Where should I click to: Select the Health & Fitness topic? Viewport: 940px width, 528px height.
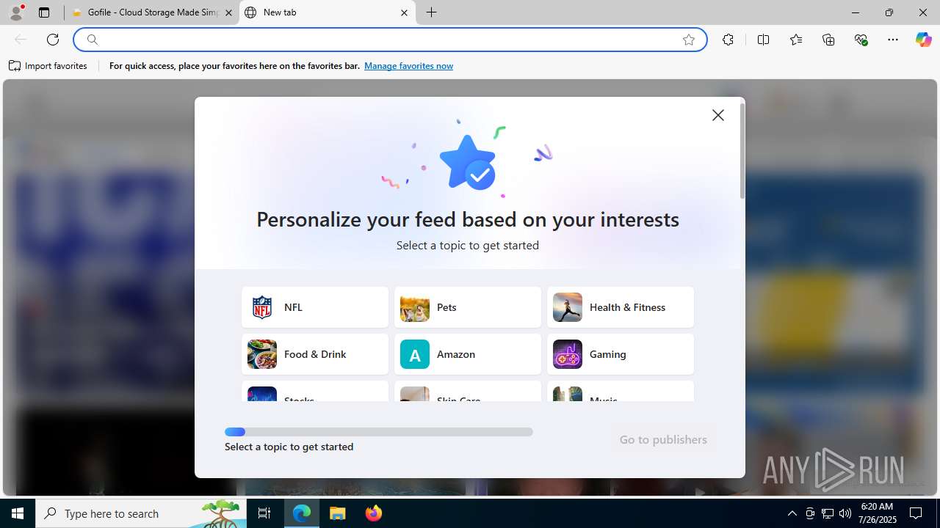621,307
